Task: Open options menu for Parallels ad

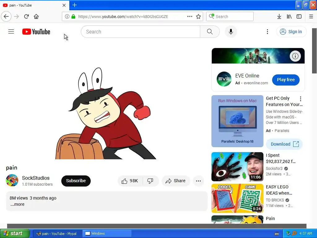Action: coord(300,99)
